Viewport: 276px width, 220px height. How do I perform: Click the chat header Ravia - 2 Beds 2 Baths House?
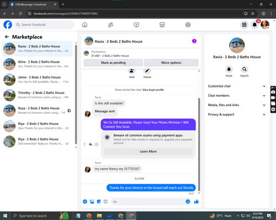click(119, 41)
